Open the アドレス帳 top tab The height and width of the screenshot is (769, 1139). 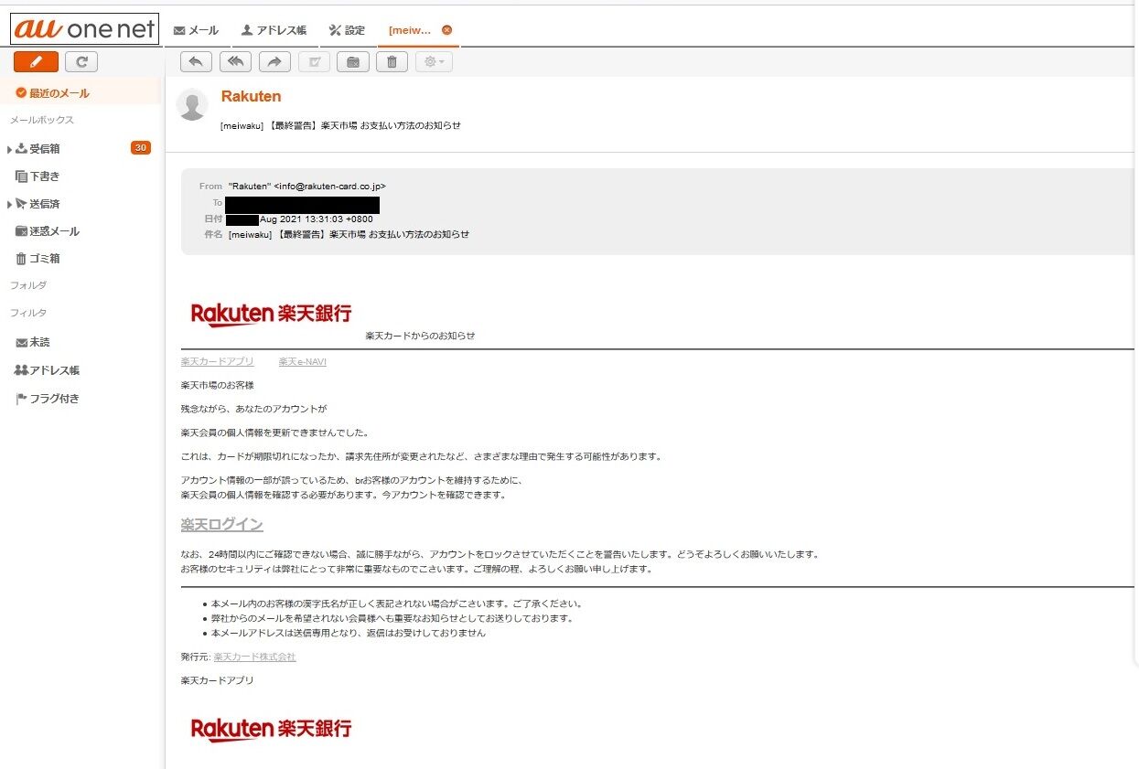[274, 30]
